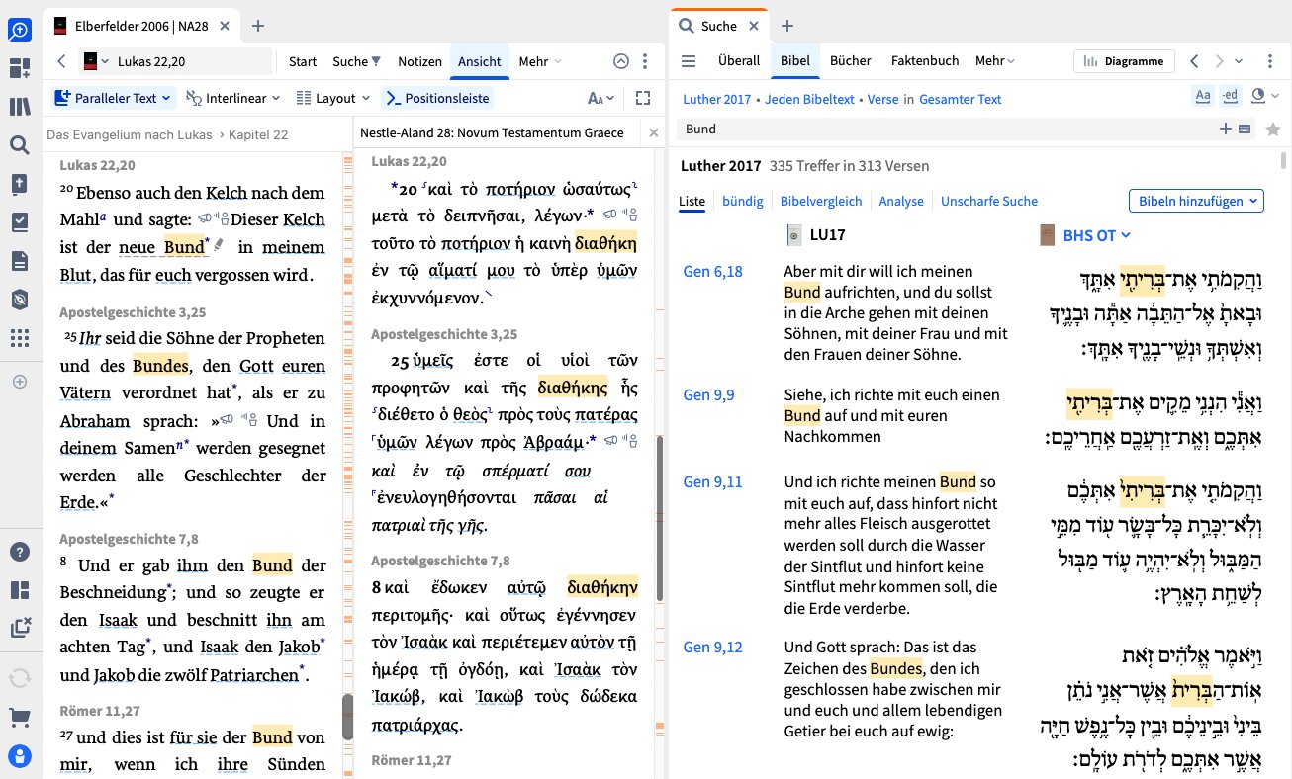Add a new tab next to Elberfelder tab
Screen dimensions: 1292x779
click(258, 26)
